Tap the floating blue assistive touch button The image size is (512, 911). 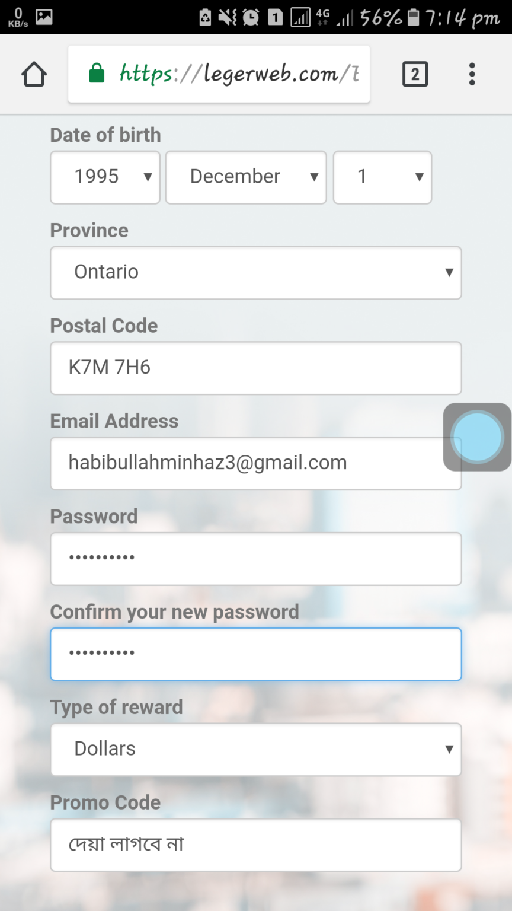coord(477,437)
